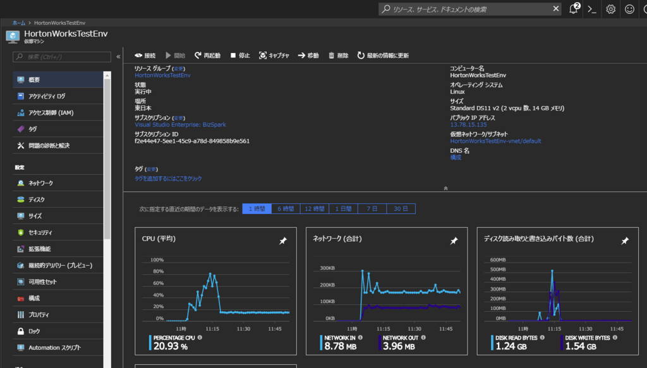Click the 移動 (Move) toolbar button
Screen dimensions: 647x368
308,55
